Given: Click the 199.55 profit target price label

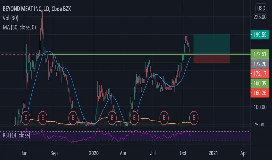Looking at the screenshot, I should 260,35.
